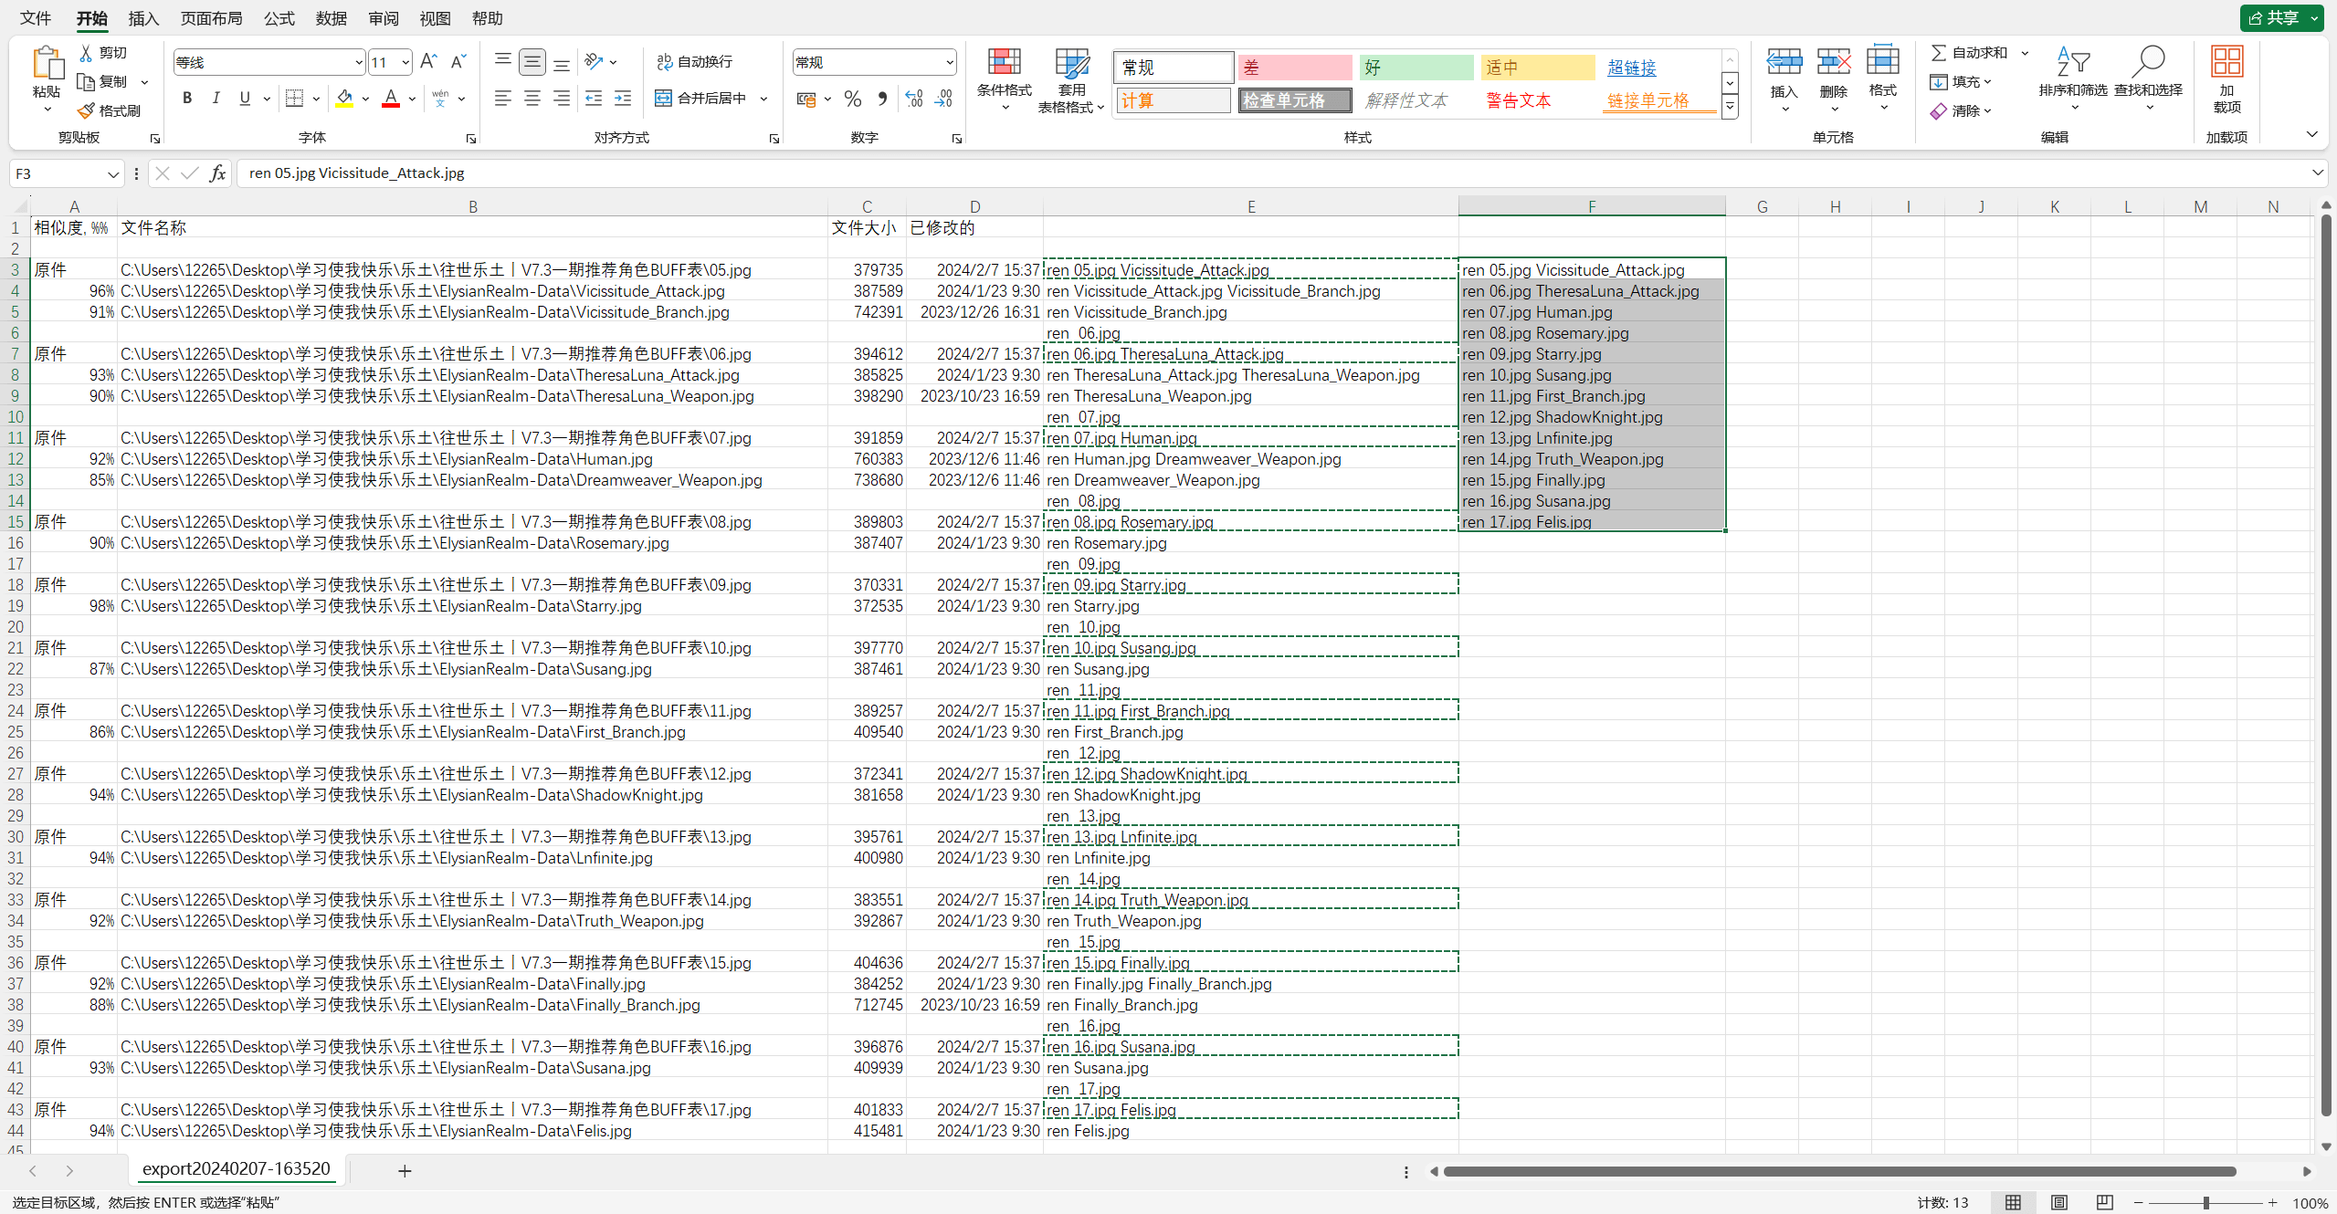Increase decimal places icon
Viewport: 2337px width, 1214px height.
coord(913,99)
